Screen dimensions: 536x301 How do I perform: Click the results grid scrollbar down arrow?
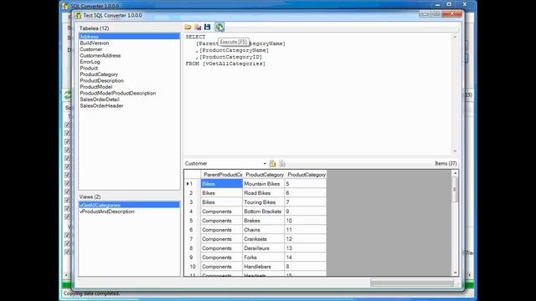tap(455, 273)
